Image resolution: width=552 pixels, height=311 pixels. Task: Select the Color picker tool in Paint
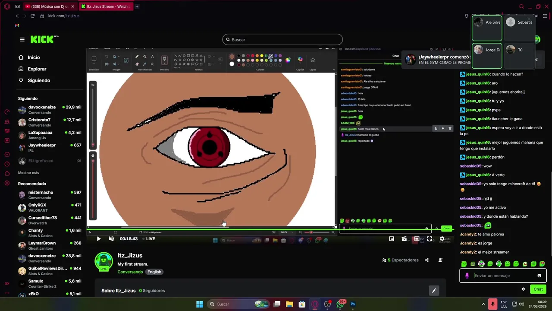click(144, 64)
